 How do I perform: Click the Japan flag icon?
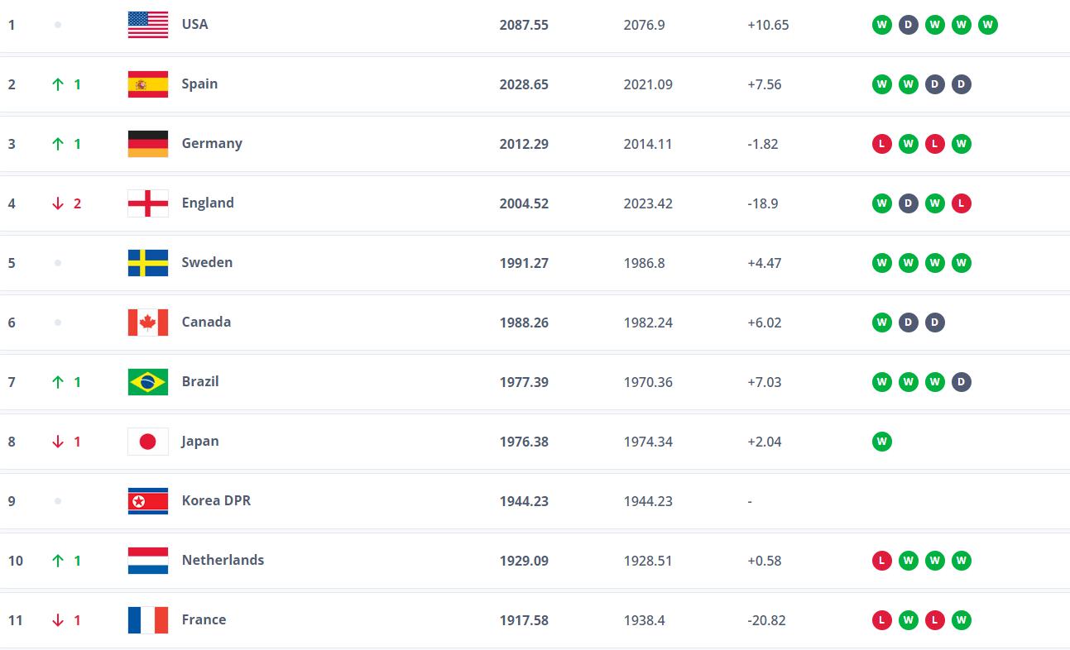[148, 442]
